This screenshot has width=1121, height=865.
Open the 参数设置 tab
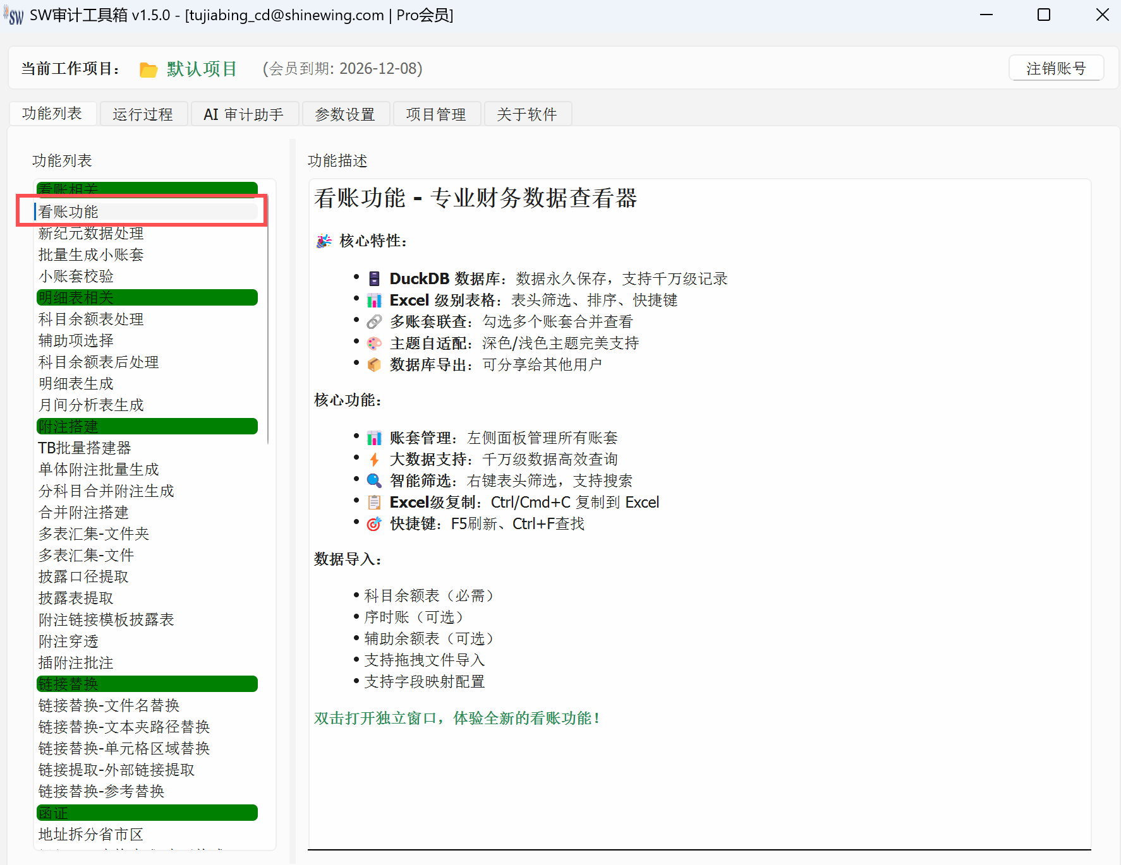tap(345, 114)
